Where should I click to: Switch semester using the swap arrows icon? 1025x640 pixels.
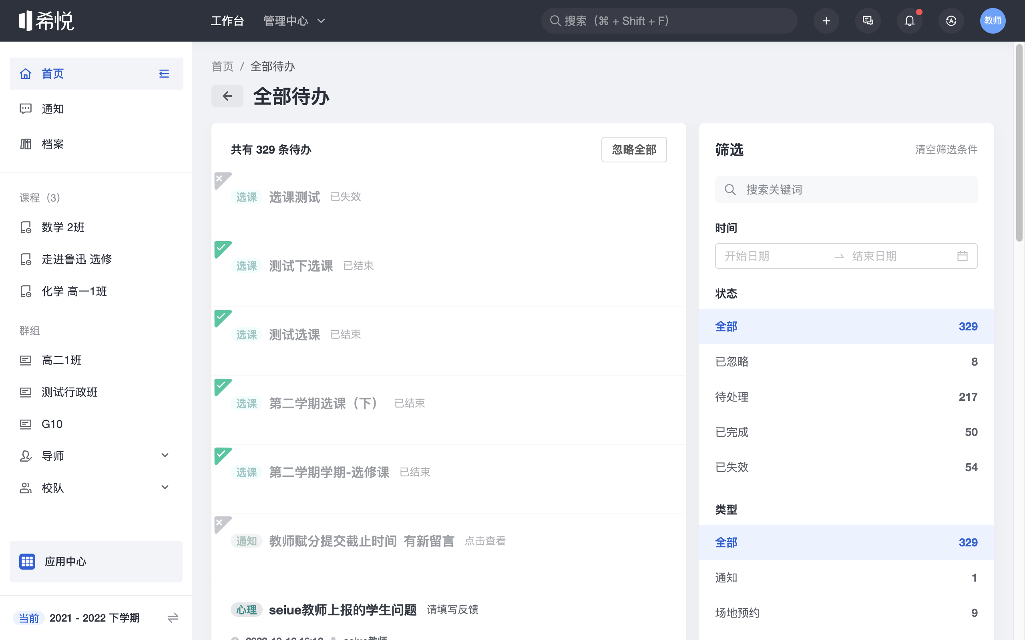[173, 618]
